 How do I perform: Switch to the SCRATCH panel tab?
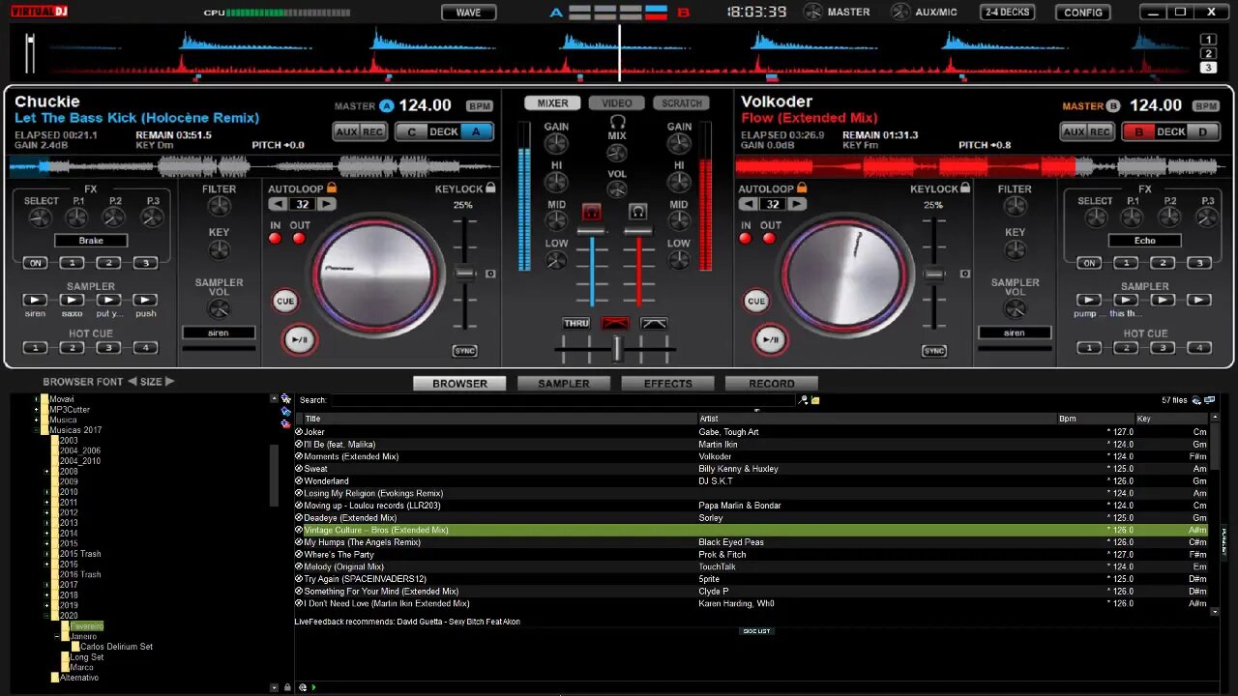[x=682, y=103]
